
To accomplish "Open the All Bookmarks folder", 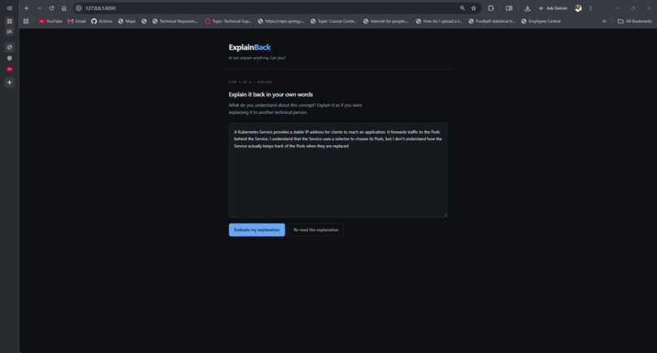I will pyautogui.click(x=635, y=21).
